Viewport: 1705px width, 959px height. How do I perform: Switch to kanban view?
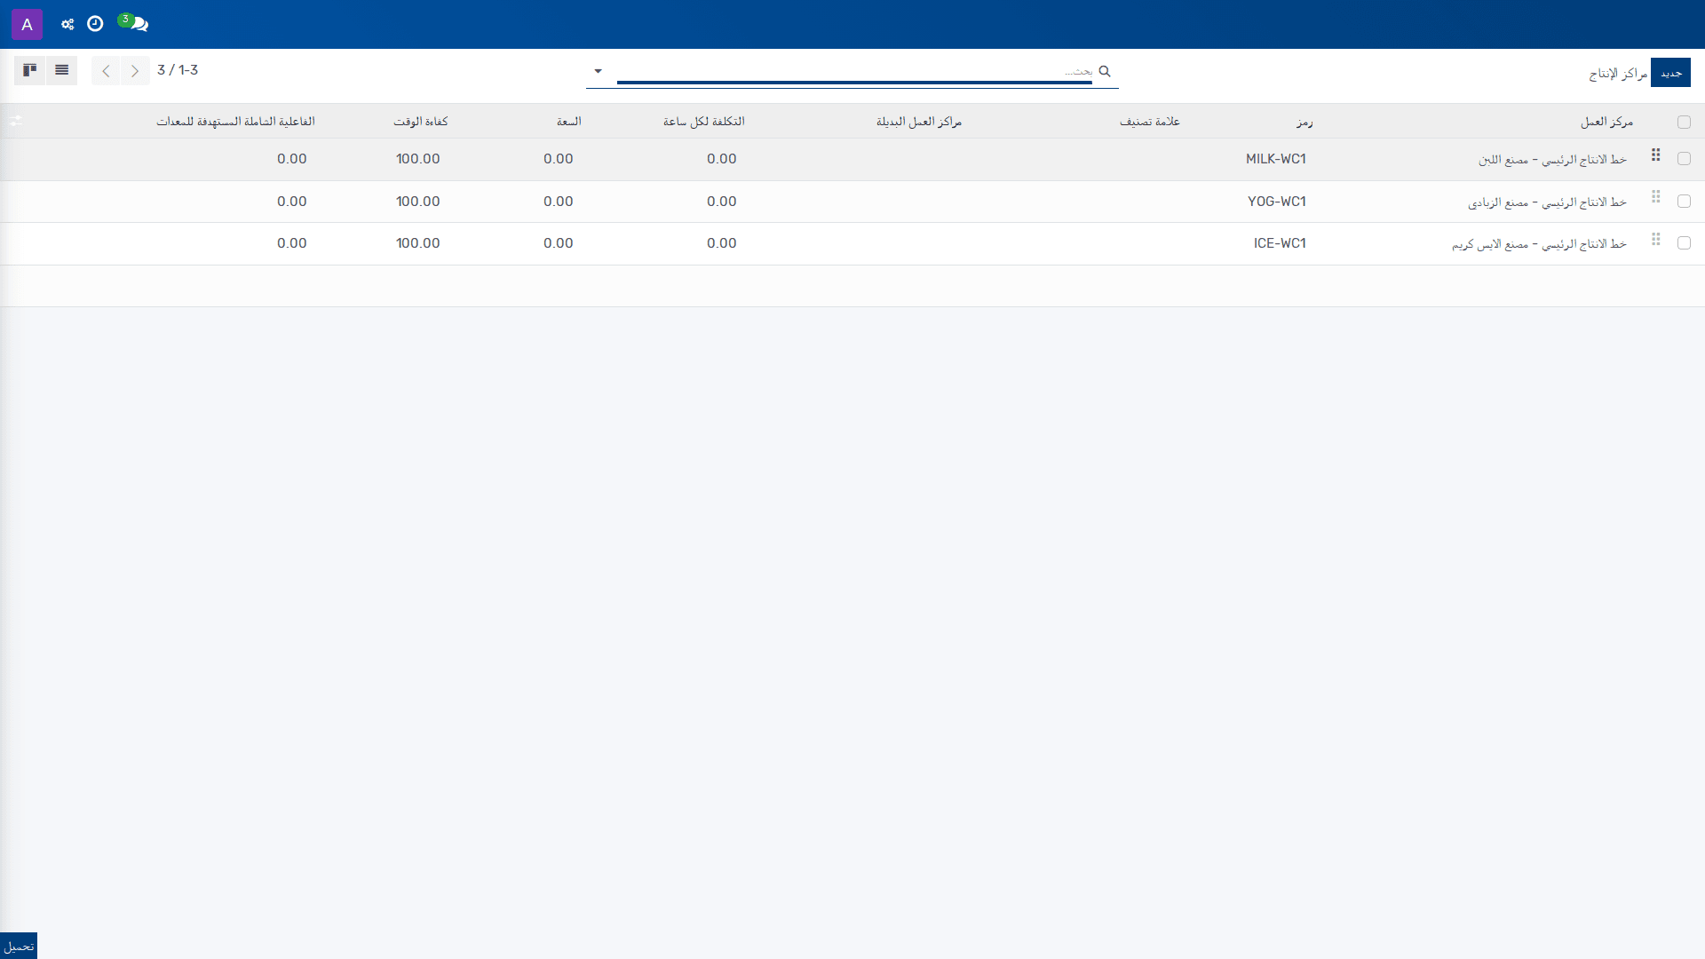tap(29, 70)
